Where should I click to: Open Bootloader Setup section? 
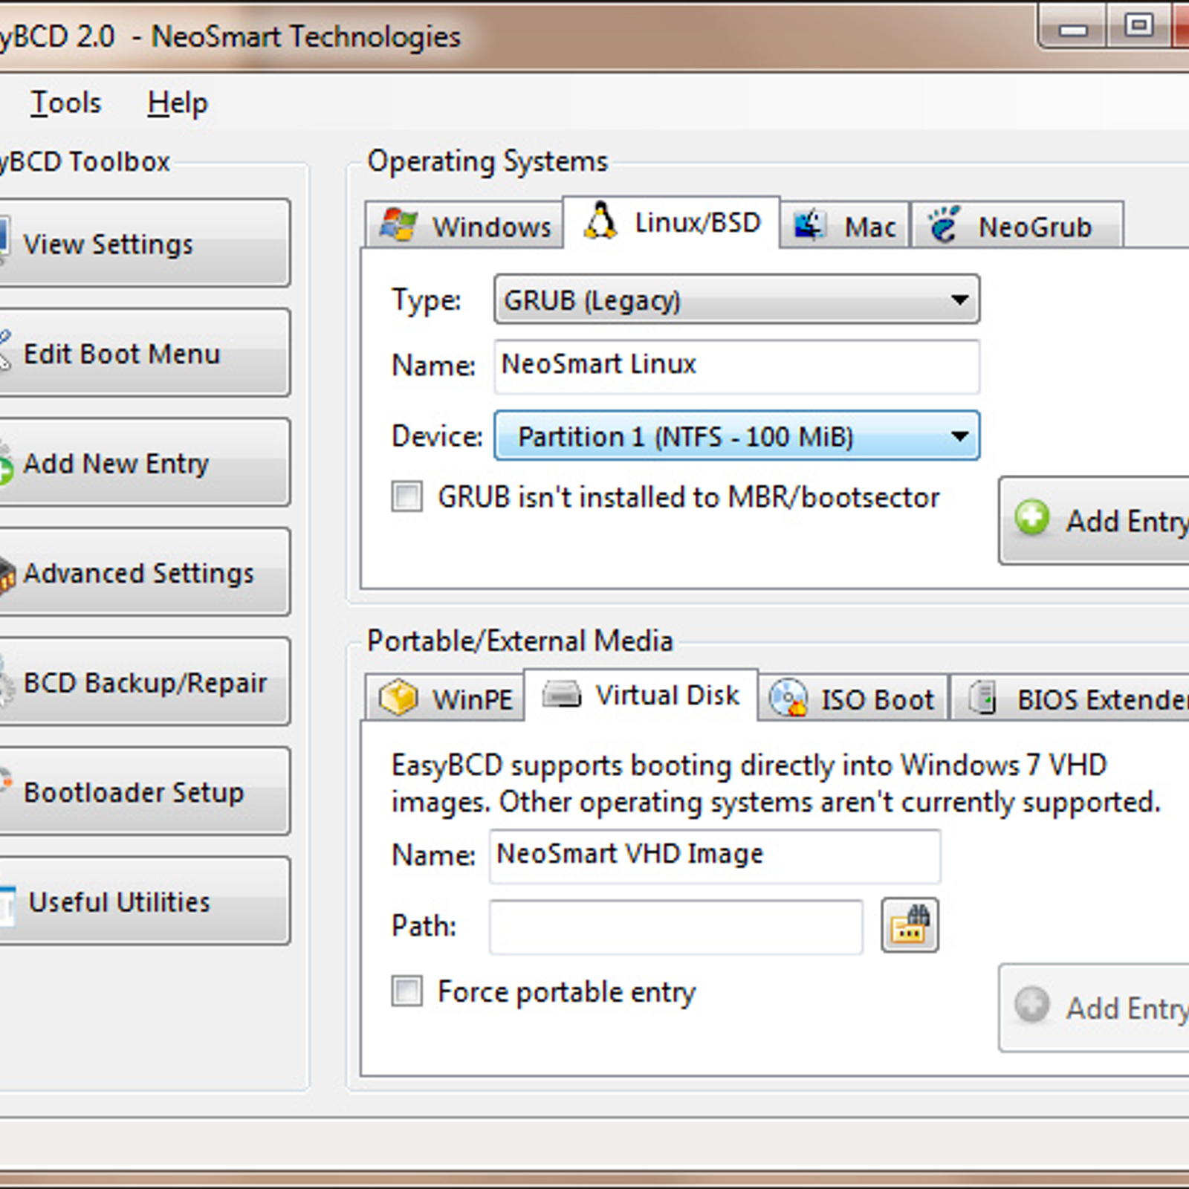(143, 791)
